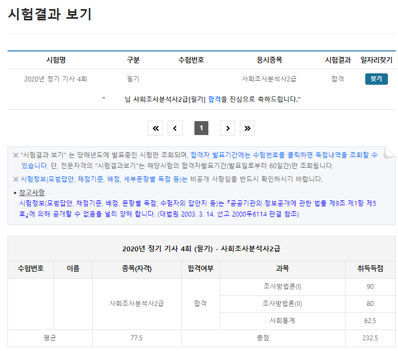Image resolution: width=398 pixels, height=351 pixels.
Task: Click the total score 232.5
Action: (x=370, y=338)
